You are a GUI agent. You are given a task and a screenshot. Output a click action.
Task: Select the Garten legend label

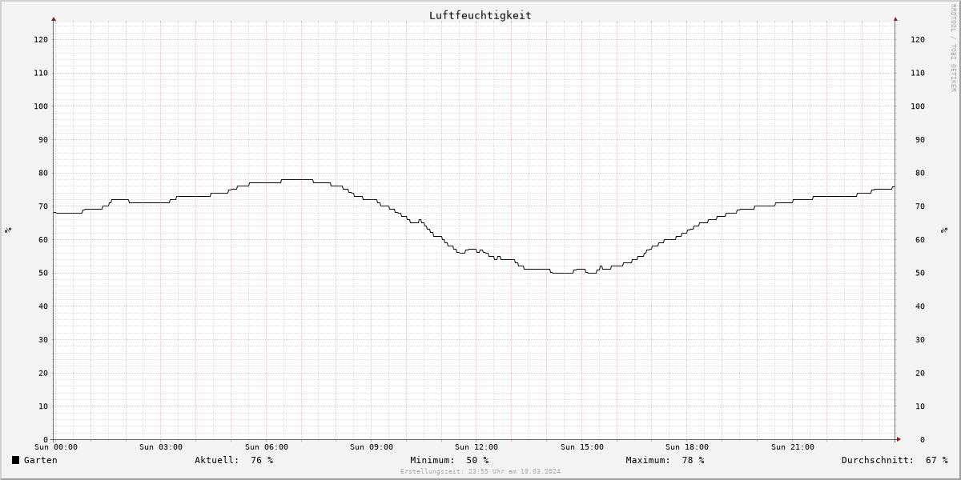coord(41,460)
